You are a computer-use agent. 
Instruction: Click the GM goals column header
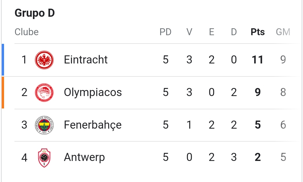point(283,32)
